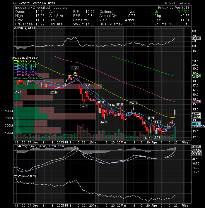Click the 15.39 price annotation
Viewport: 205px width, 208px height.
tap(101, 103)
